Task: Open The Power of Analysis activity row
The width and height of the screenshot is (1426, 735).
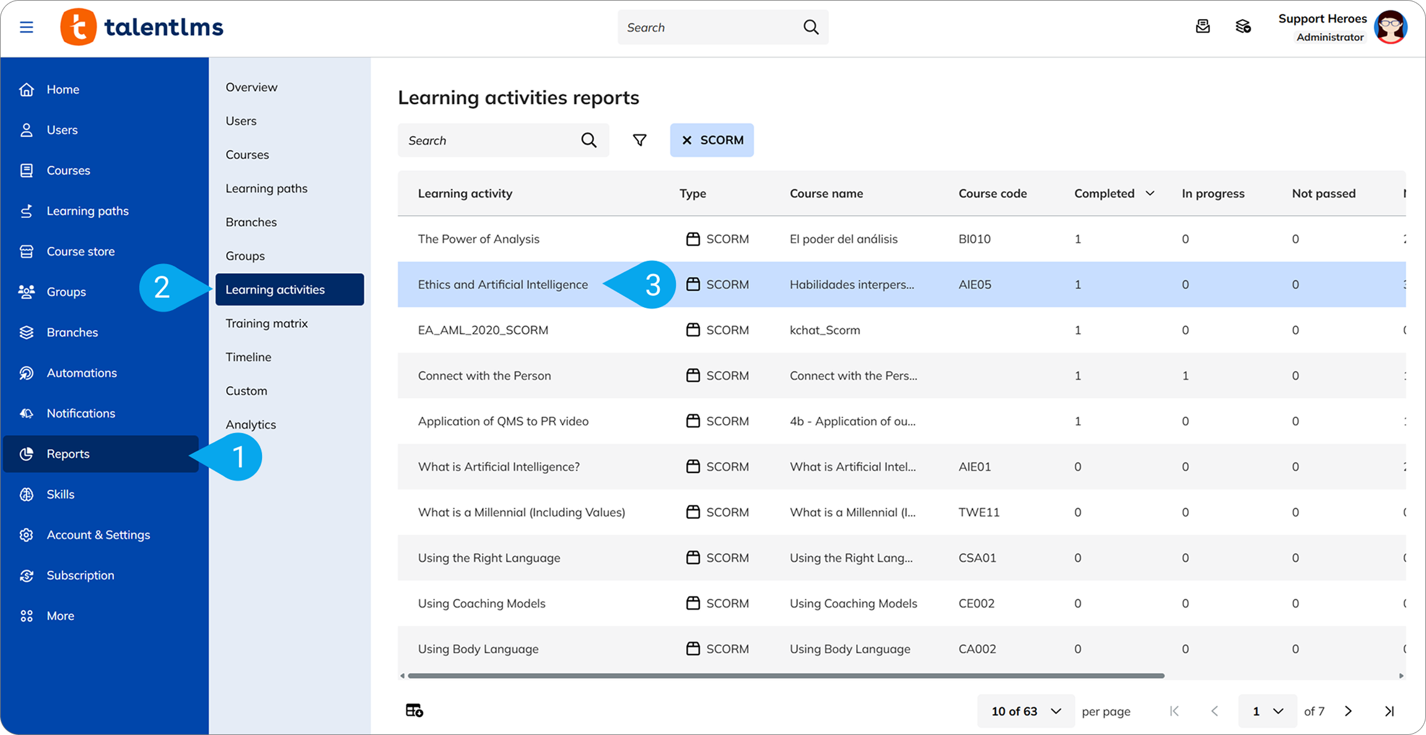Action: coord(478,239)
